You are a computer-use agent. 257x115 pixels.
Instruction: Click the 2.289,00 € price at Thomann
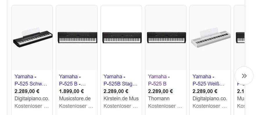click(x=161, y=91)
